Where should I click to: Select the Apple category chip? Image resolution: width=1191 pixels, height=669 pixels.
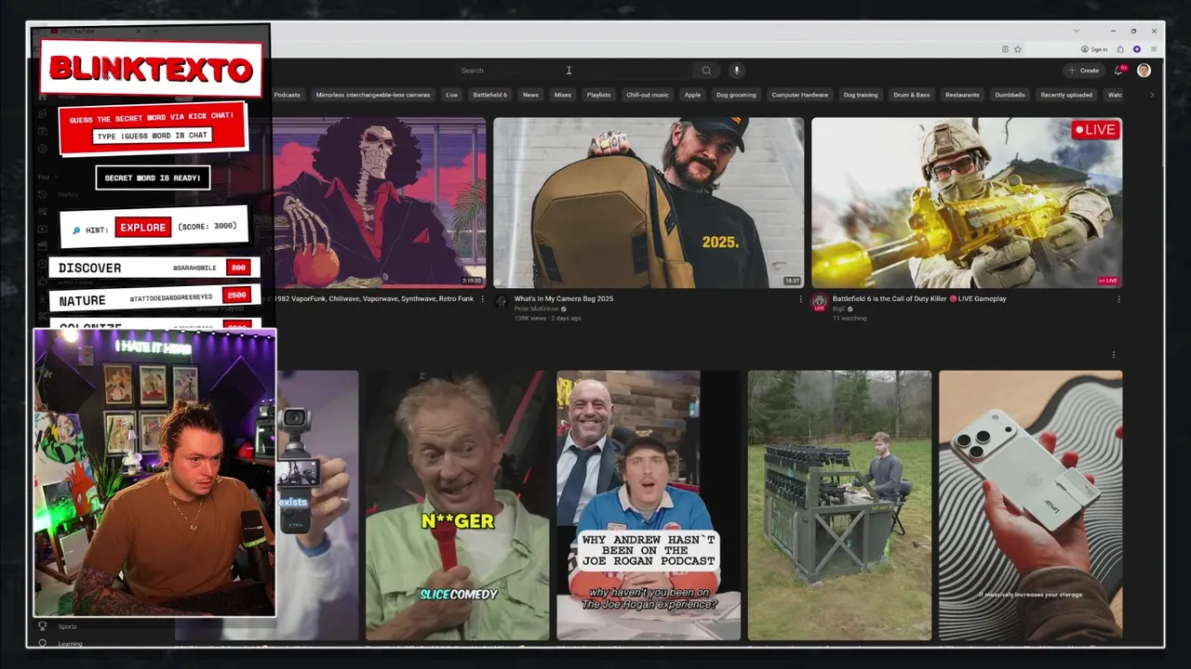pos(692,95)
